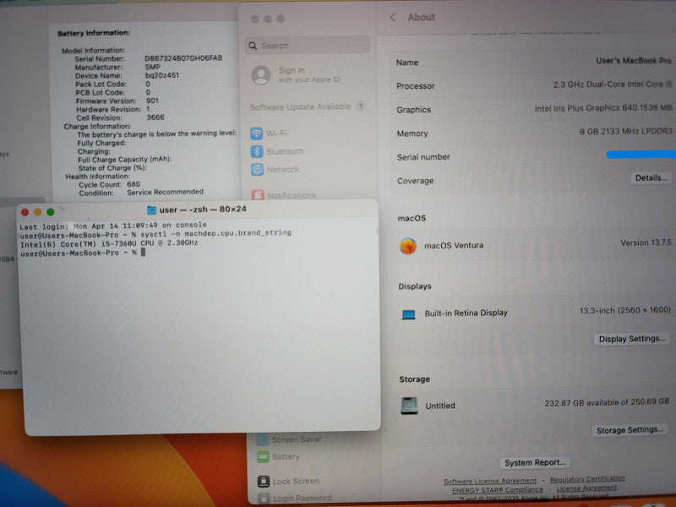This screenshot has width=676, height=507.
Task: Click Memory value 8 GB 2133 MHz
Action: (625, 132)
